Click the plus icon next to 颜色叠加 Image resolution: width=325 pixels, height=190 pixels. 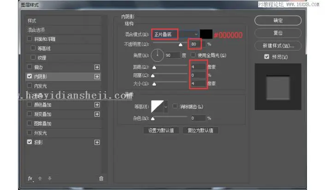(x=97, y=105)
